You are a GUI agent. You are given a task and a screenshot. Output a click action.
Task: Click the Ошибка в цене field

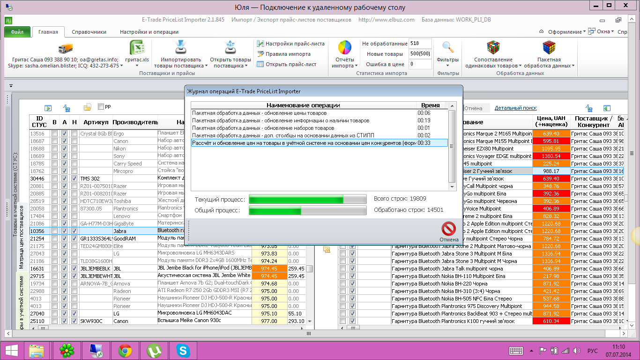point(420,64)
